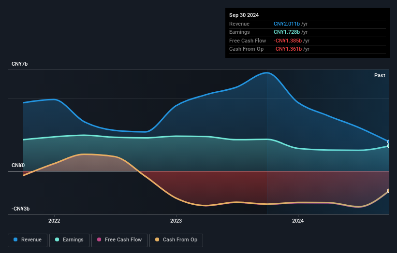Click the Earnings tooltip row label
Image resolution: width=397 pixels, height=253 pixels.
pos(239,32)
